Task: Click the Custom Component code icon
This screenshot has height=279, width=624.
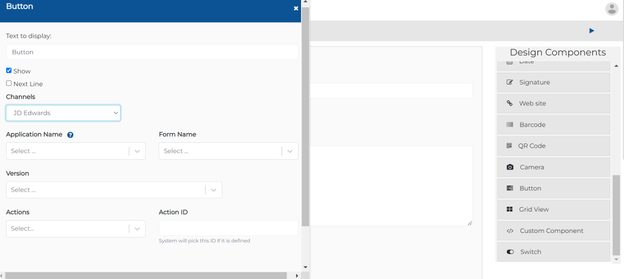Action: [510, 230]
